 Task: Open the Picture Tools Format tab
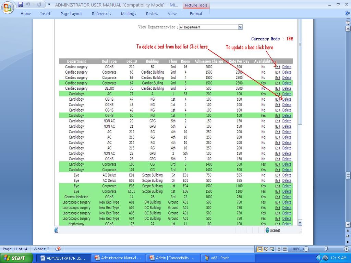coord(196,14)
